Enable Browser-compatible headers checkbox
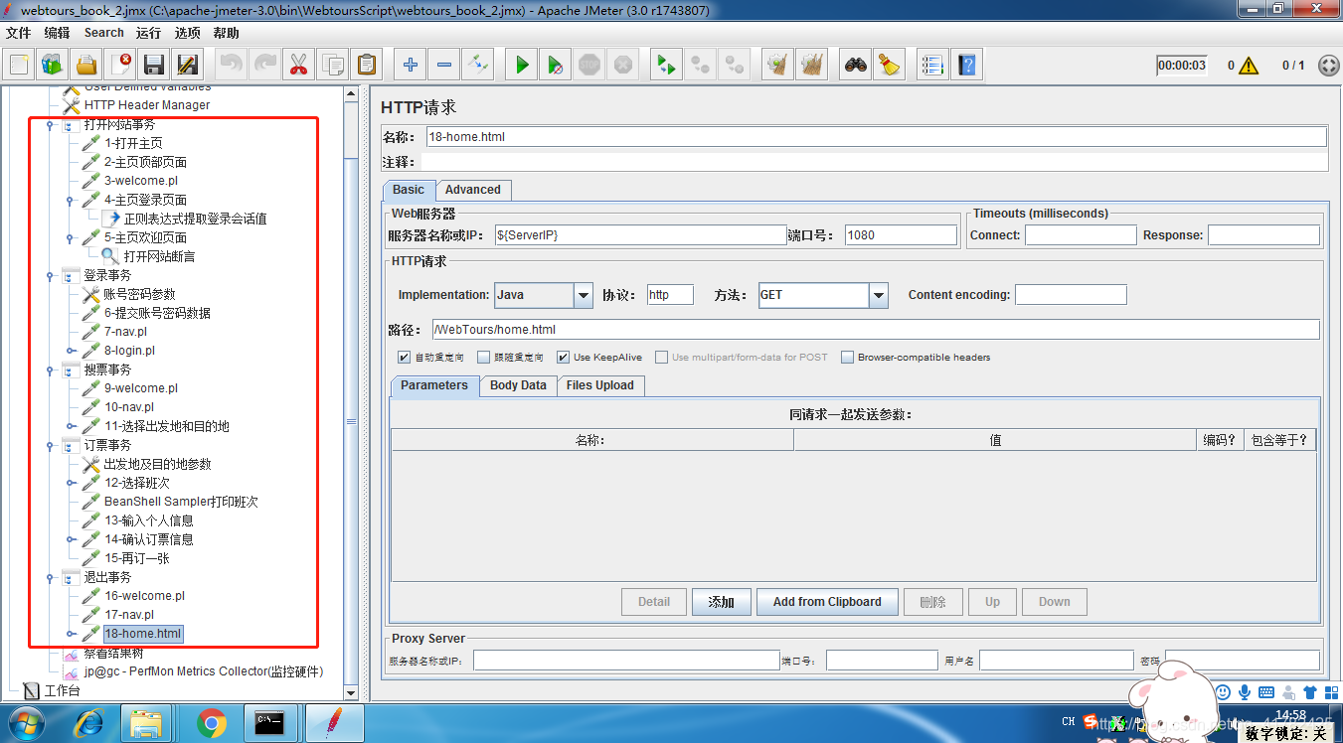This screenshot has height=743, width=1343. click(848, 358)
